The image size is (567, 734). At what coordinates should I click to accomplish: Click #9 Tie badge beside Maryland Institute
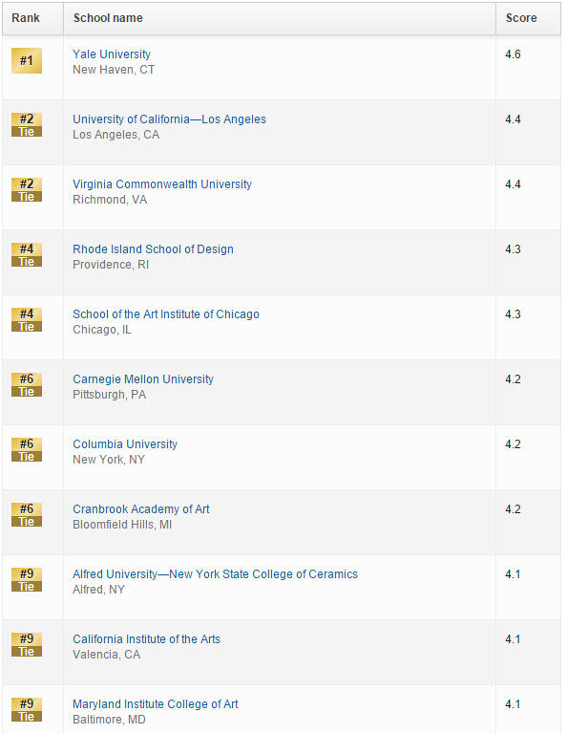[27, 710]
